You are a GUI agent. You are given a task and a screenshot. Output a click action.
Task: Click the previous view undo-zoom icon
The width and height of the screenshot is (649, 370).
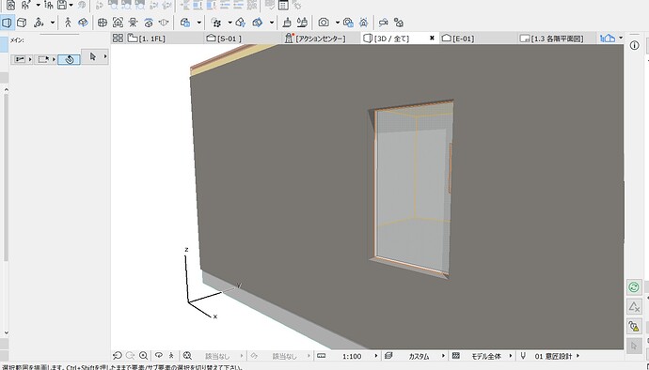118,356
